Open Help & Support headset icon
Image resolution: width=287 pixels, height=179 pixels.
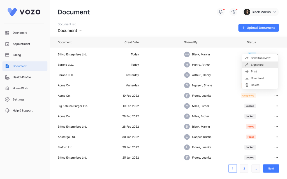(7, 111)
